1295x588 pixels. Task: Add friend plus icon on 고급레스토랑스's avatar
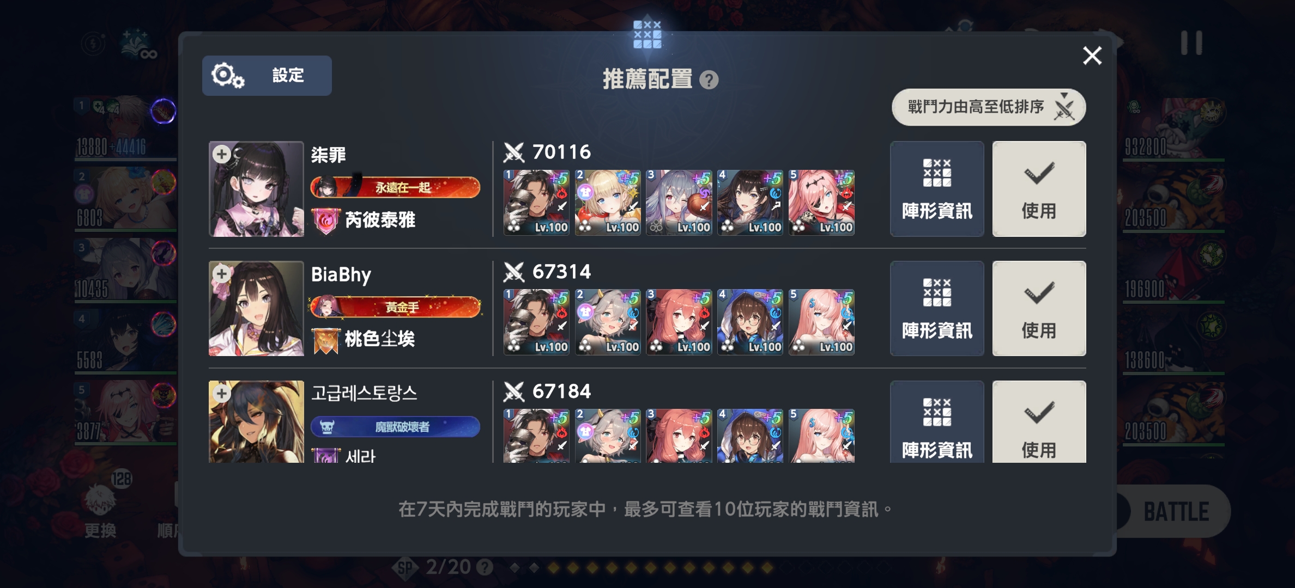click(221, 393)
